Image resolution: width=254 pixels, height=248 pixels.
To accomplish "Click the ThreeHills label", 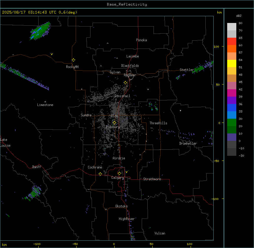I will pyautogui.click(x=158, y=123).
